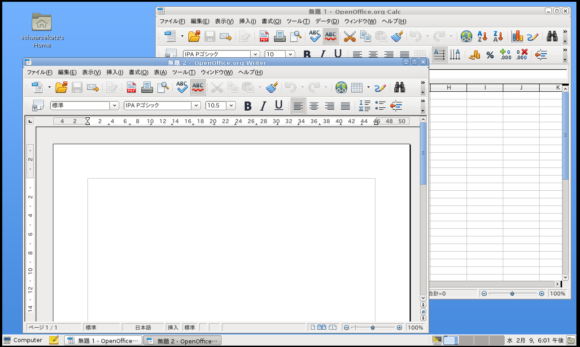Insert Hyperlink icon in Writer toolbar
This screenshot has width=580, height=347.
pyautogui.click(x=341, y=87)
